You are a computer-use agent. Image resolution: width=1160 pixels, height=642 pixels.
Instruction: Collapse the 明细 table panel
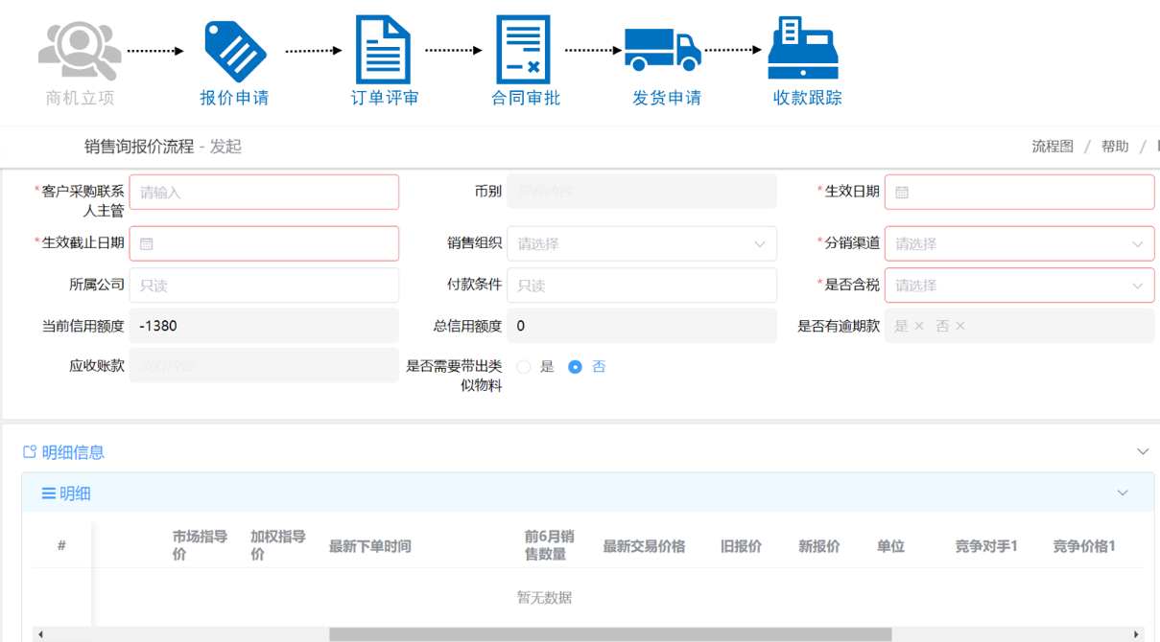(1123, 493)
